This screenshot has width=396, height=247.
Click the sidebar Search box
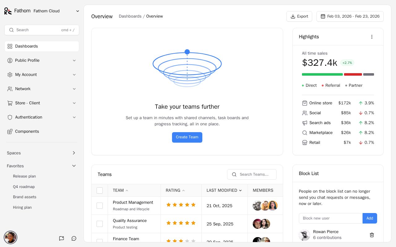coord(42,30)
